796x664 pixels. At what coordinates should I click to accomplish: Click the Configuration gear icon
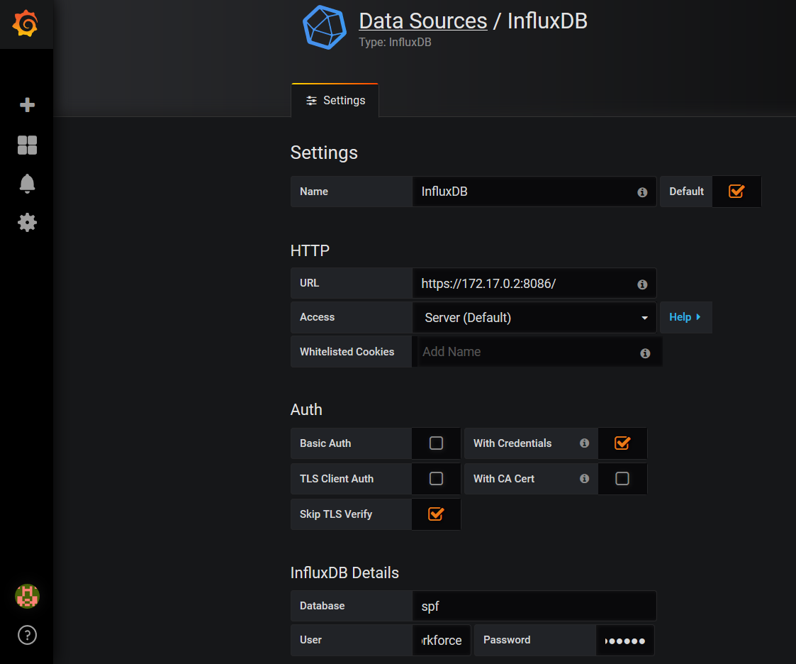pos(26,222)
